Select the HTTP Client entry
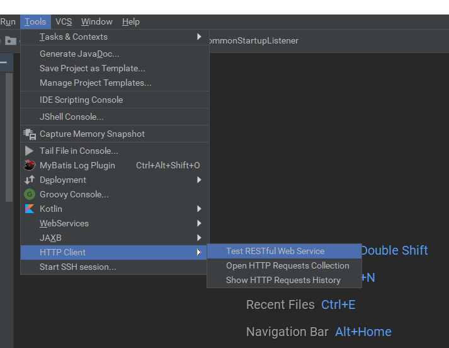Viewport: 449px width, 348px height. [114, 252]
